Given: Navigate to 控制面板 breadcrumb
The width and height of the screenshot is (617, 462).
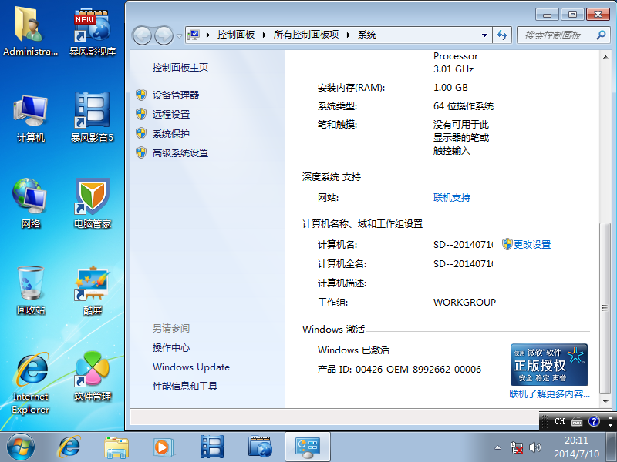Looking at the screenshot, I should coord(236,35).
